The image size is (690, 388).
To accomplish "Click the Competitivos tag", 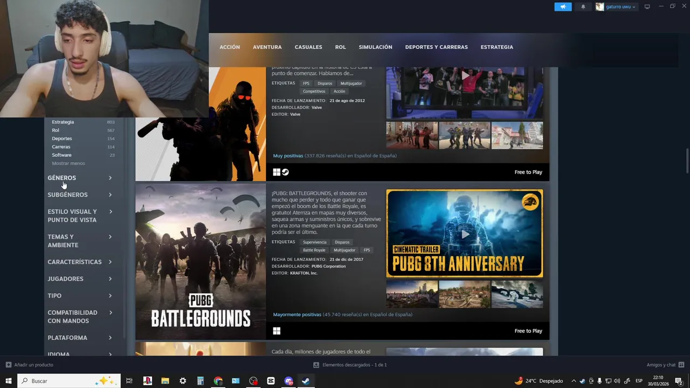I will tap(314, 92).
